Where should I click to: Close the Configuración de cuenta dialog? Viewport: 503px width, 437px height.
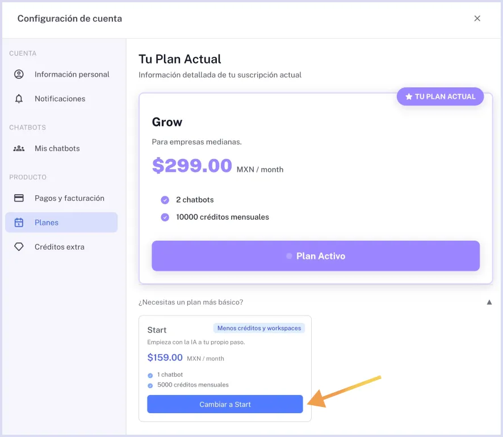[x=477, y=19]
